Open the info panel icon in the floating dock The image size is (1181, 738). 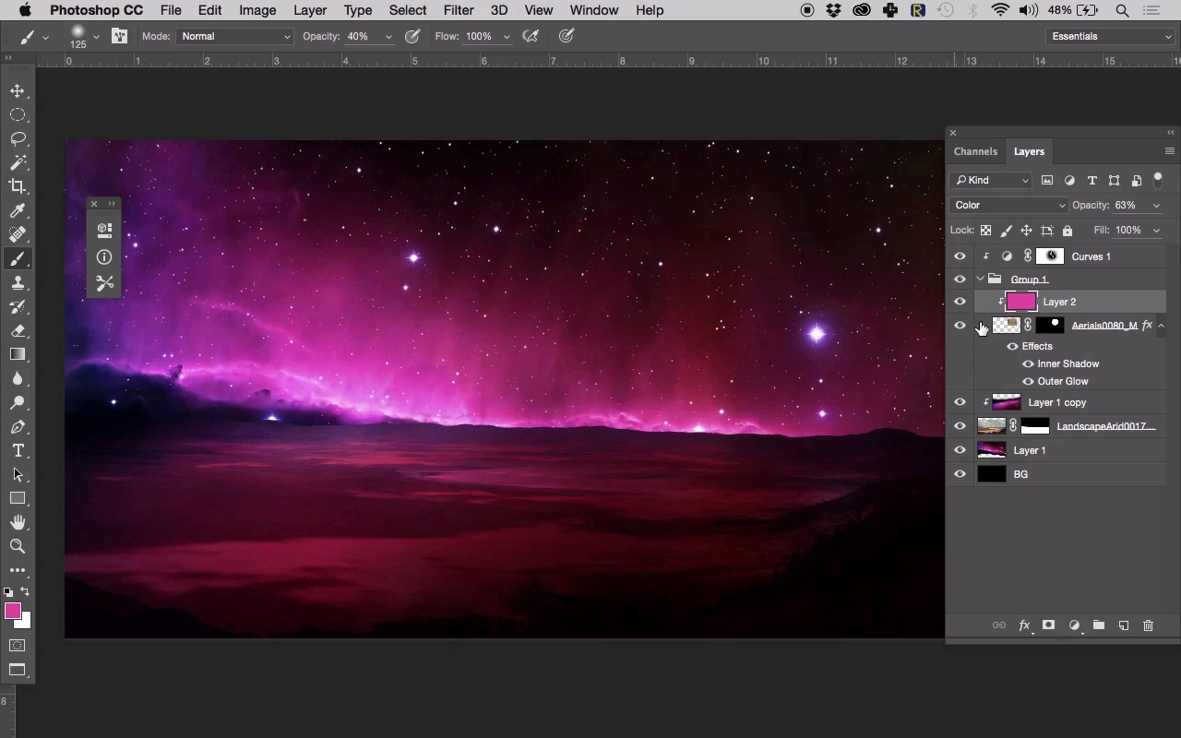pyautogui.click(x=104, y=257)
